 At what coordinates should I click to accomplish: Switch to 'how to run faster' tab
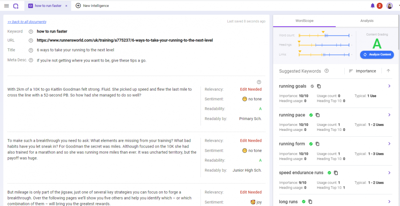(x=48, y=6)
